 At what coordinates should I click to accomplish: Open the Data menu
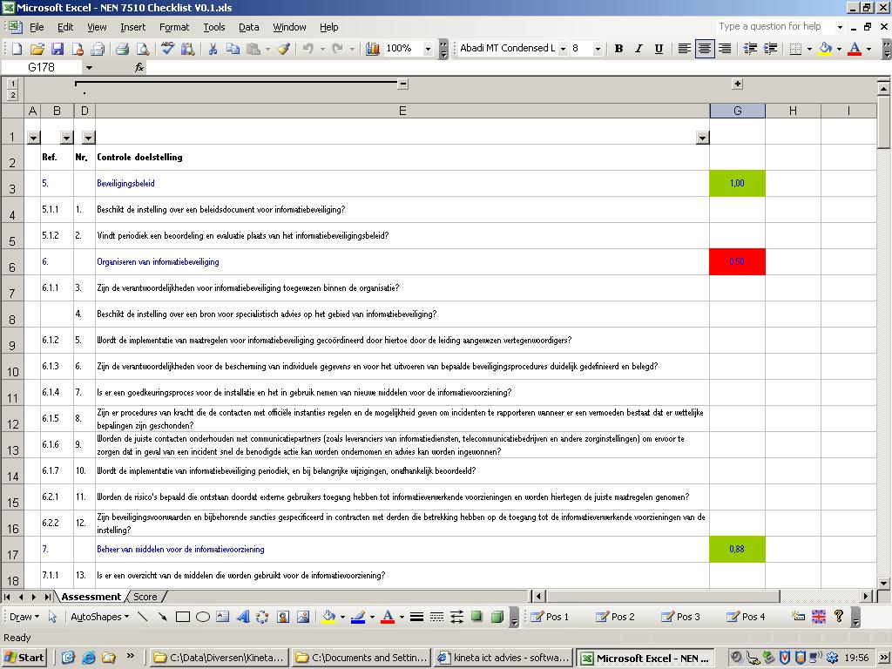coord(248,27)
